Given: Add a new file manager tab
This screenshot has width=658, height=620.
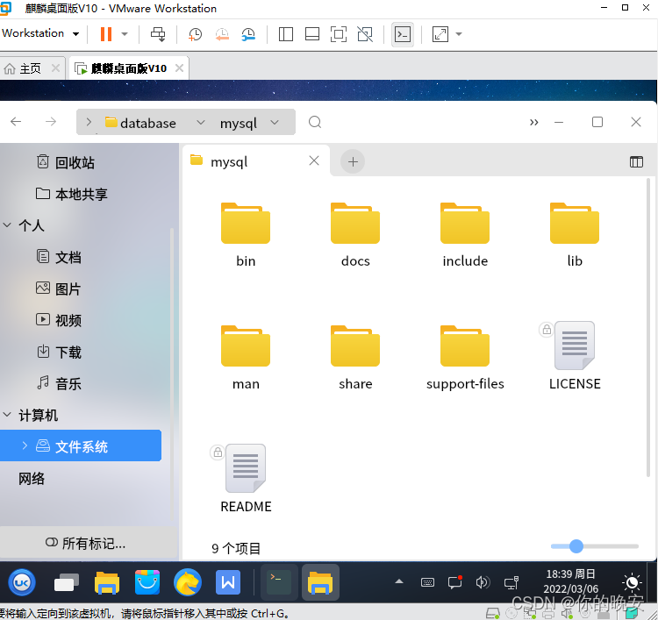Looking at the screenshot, I should [x=353, y=161].
